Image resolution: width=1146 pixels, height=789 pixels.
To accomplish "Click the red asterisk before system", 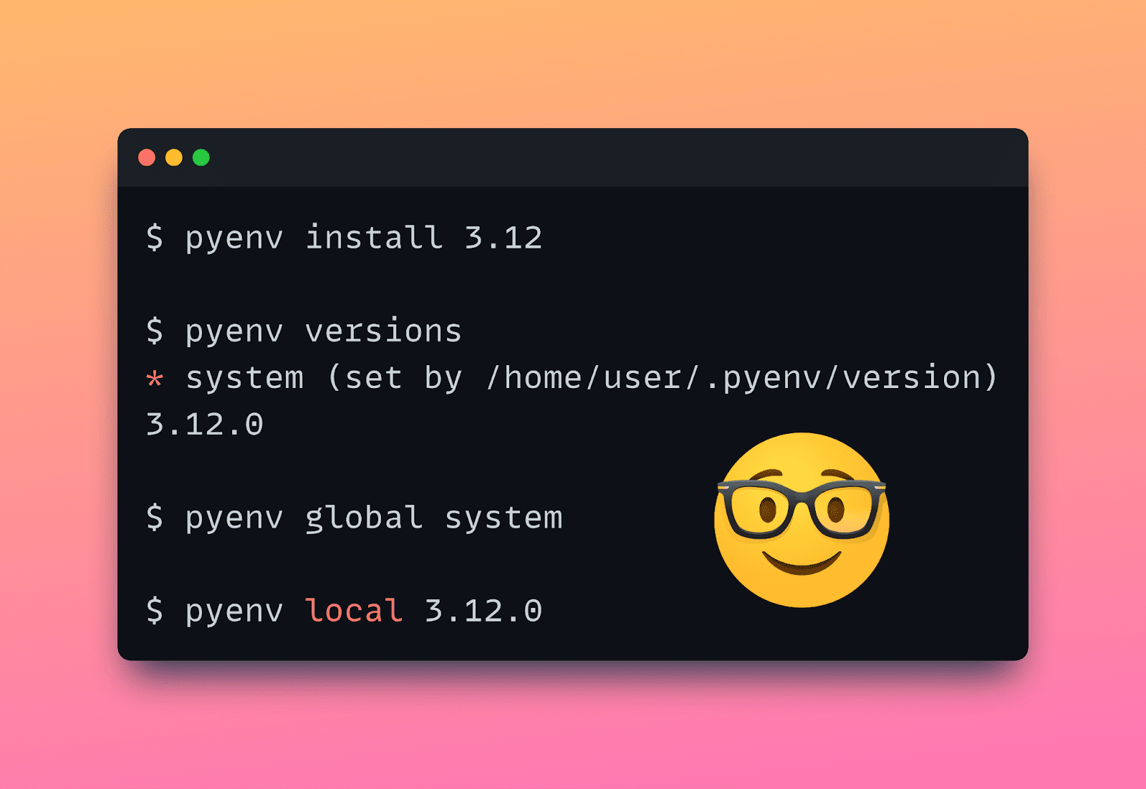I will [154, 377].
